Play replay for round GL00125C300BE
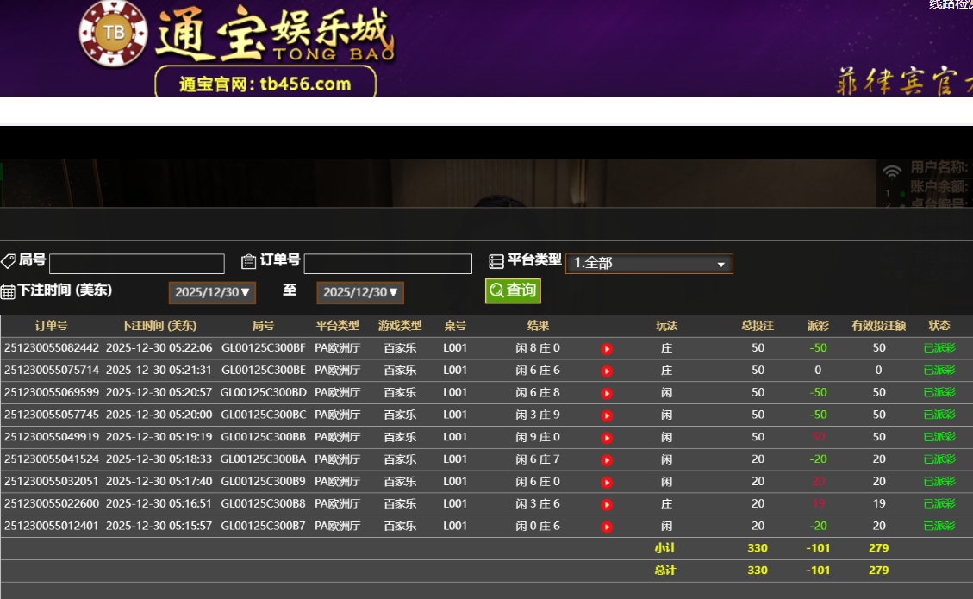Screen dimensions: 973x599 [607, 371]
